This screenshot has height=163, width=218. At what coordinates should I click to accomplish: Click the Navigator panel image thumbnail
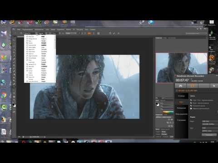pyautogui.click(x=181, y=67)
